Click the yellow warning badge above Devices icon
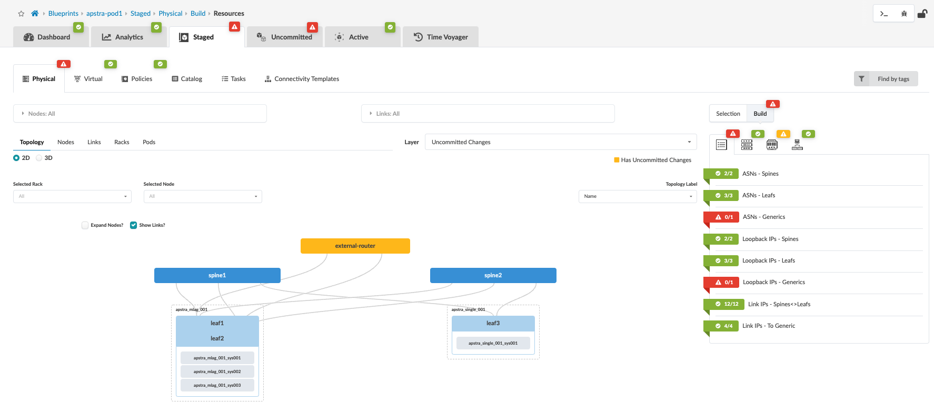The width and height of the screenshot is (934, 412). (x=783, y=134)
